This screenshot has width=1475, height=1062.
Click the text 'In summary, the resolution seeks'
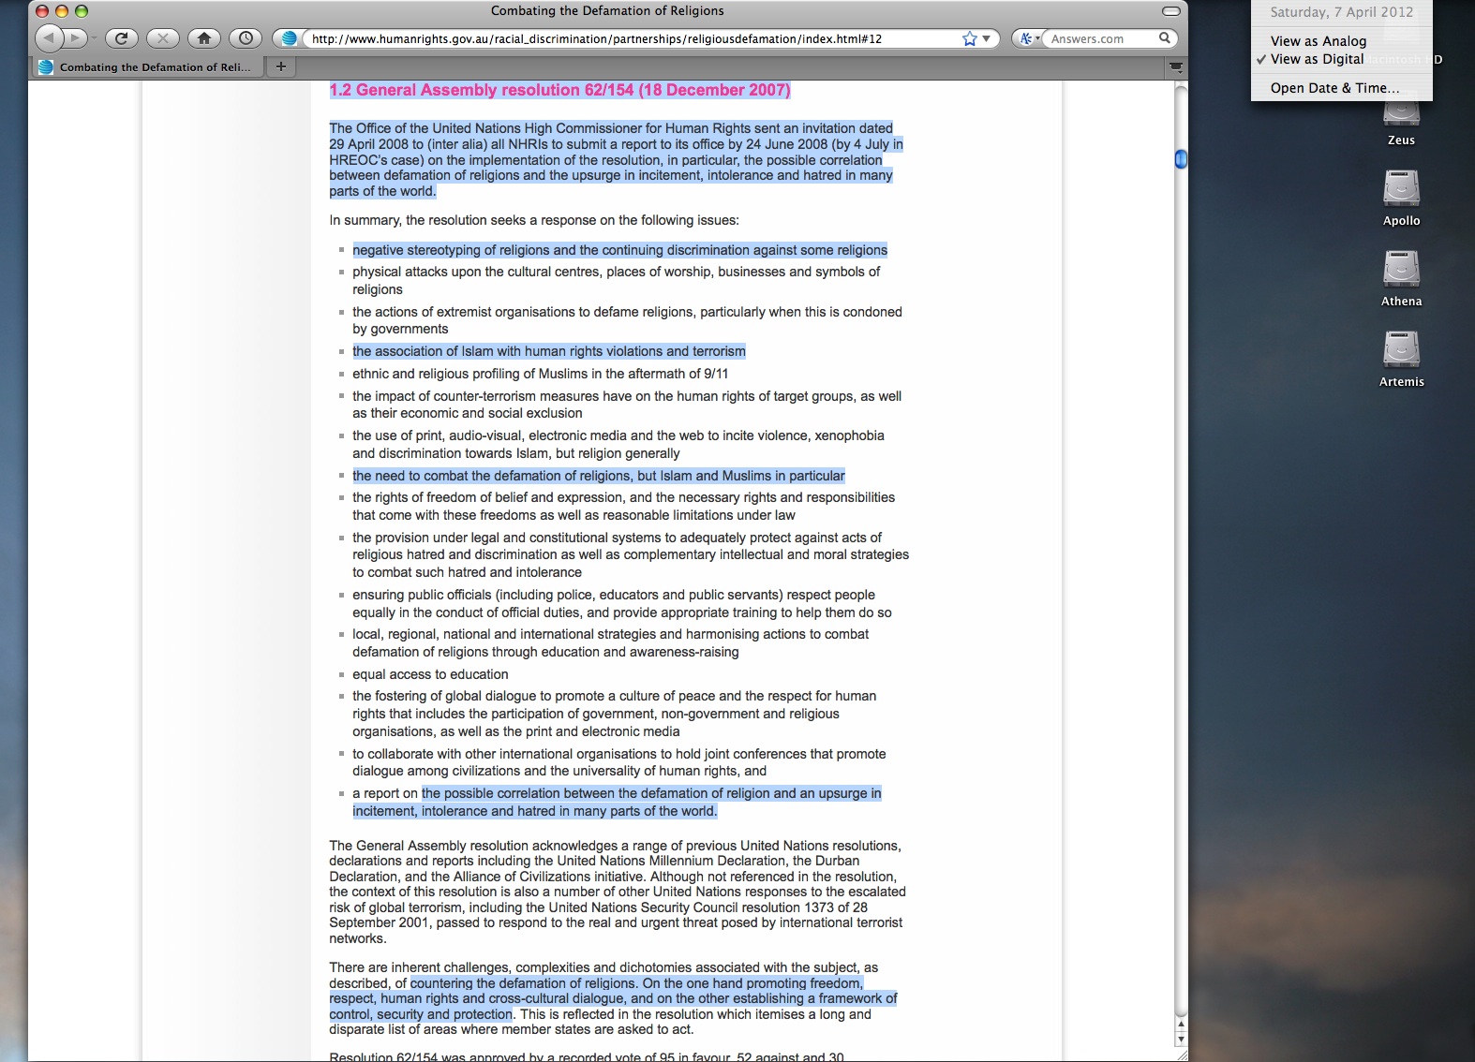point(534,220)
